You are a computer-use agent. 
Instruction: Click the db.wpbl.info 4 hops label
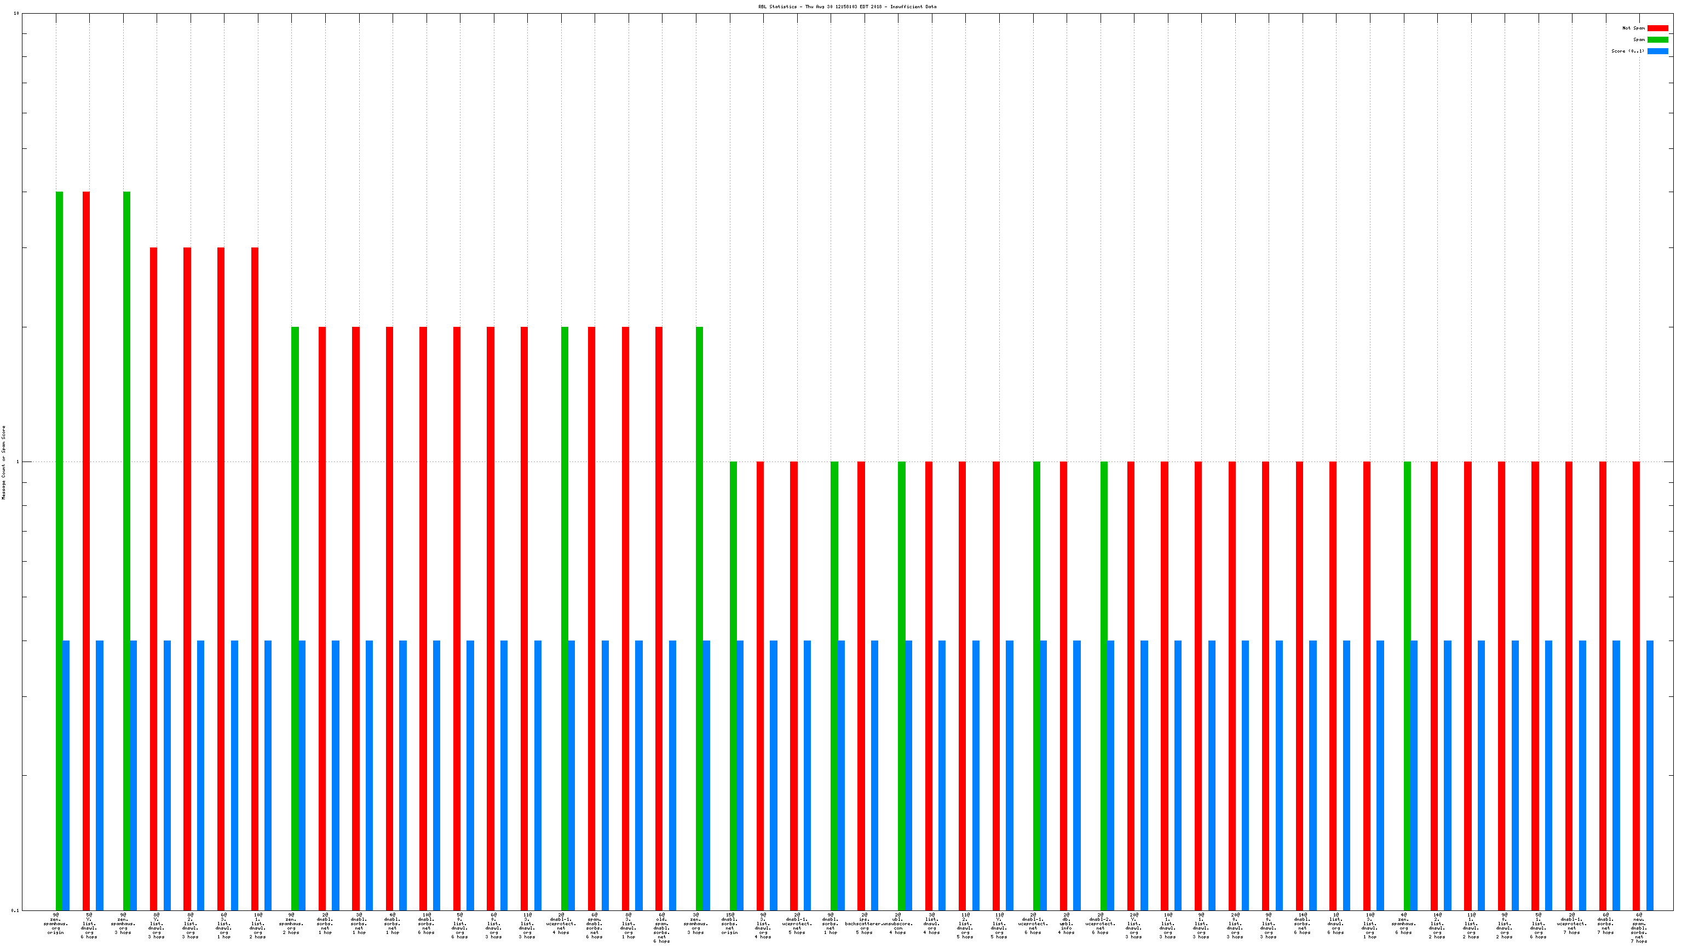1066,924
